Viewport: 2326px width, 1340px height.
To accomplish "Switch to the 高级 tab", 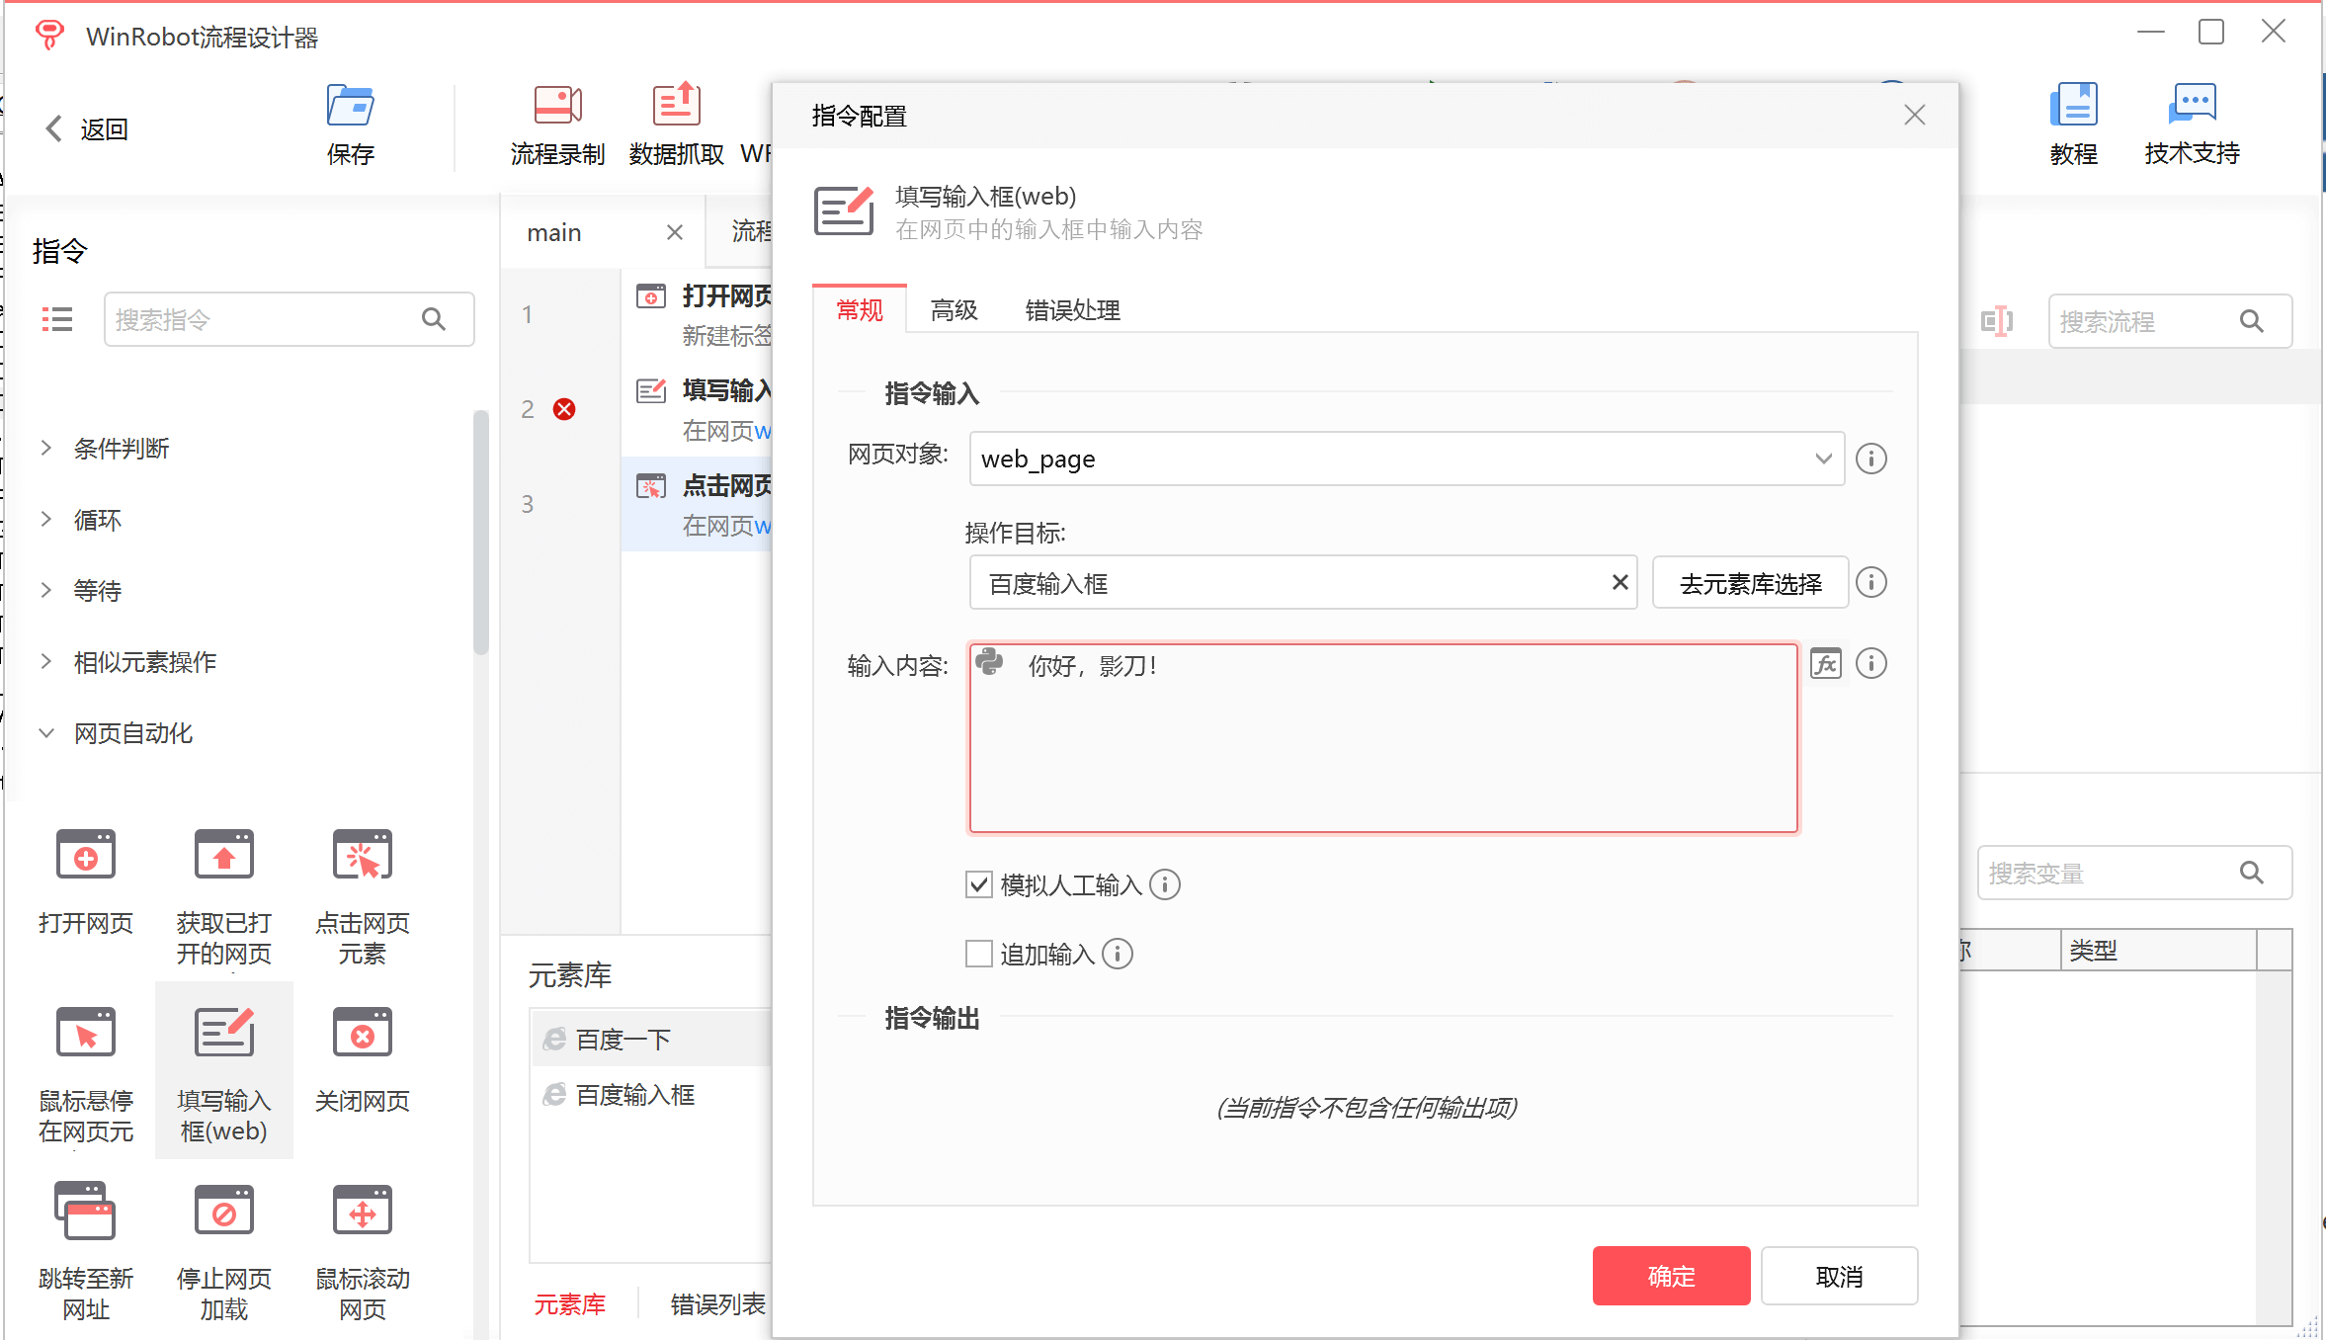I will click(954, 310).
